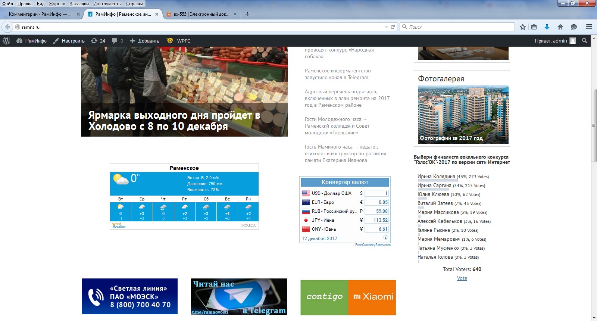597x321 pixels.
Task: Close the вх-555 tab
Action: (235, 14)
